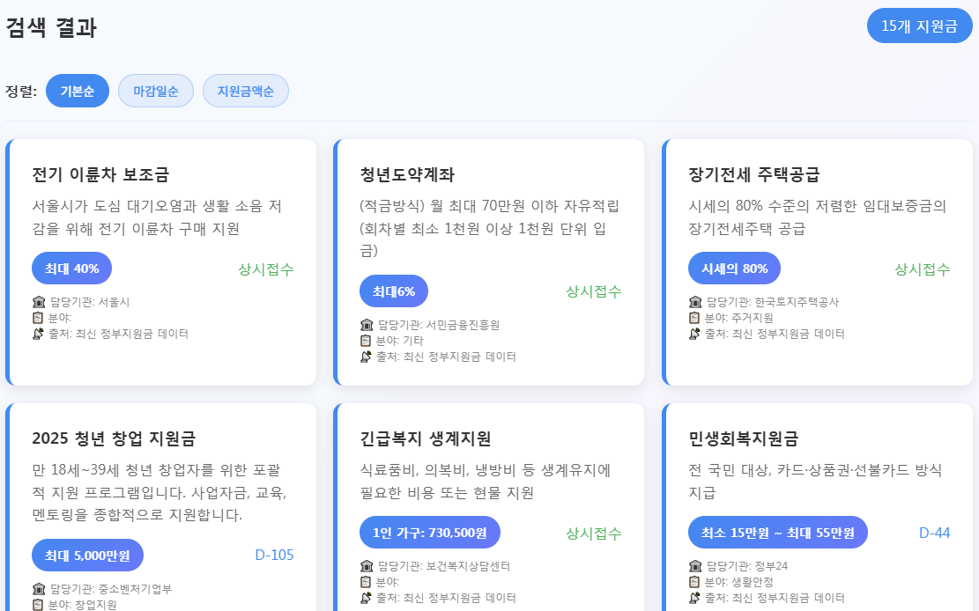Re-select the 기본순 sort option
The height and width of the screenshot is (611, 979).
click(77, 90)
